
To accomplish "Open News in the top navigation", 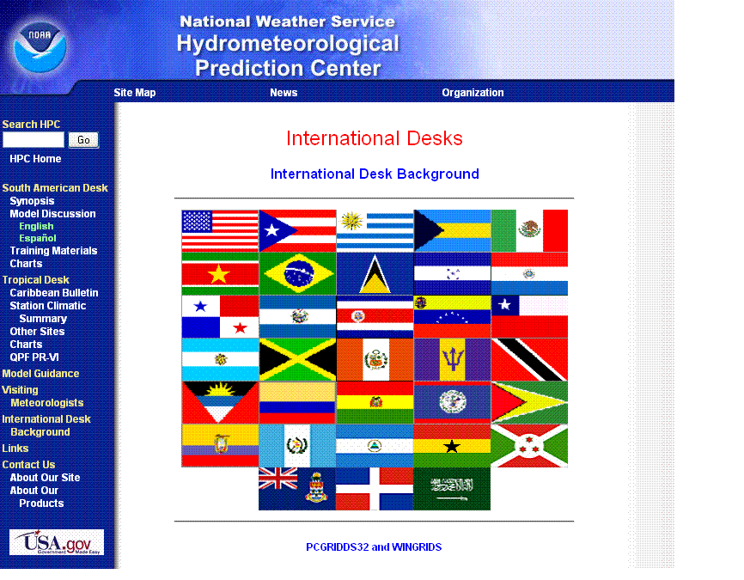I will (284, 93).
